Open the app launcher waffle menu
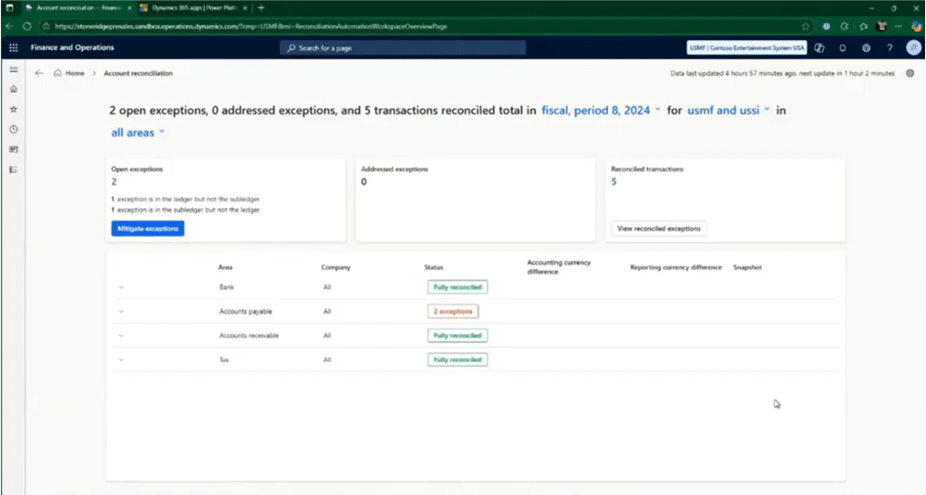Screen dimensions: 926x495 pyautogui.click(x=13, y=47)
